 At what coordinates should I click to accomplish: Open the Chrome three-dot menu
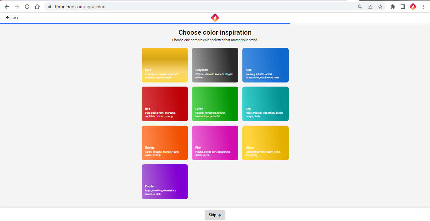(x=423, y=7)
